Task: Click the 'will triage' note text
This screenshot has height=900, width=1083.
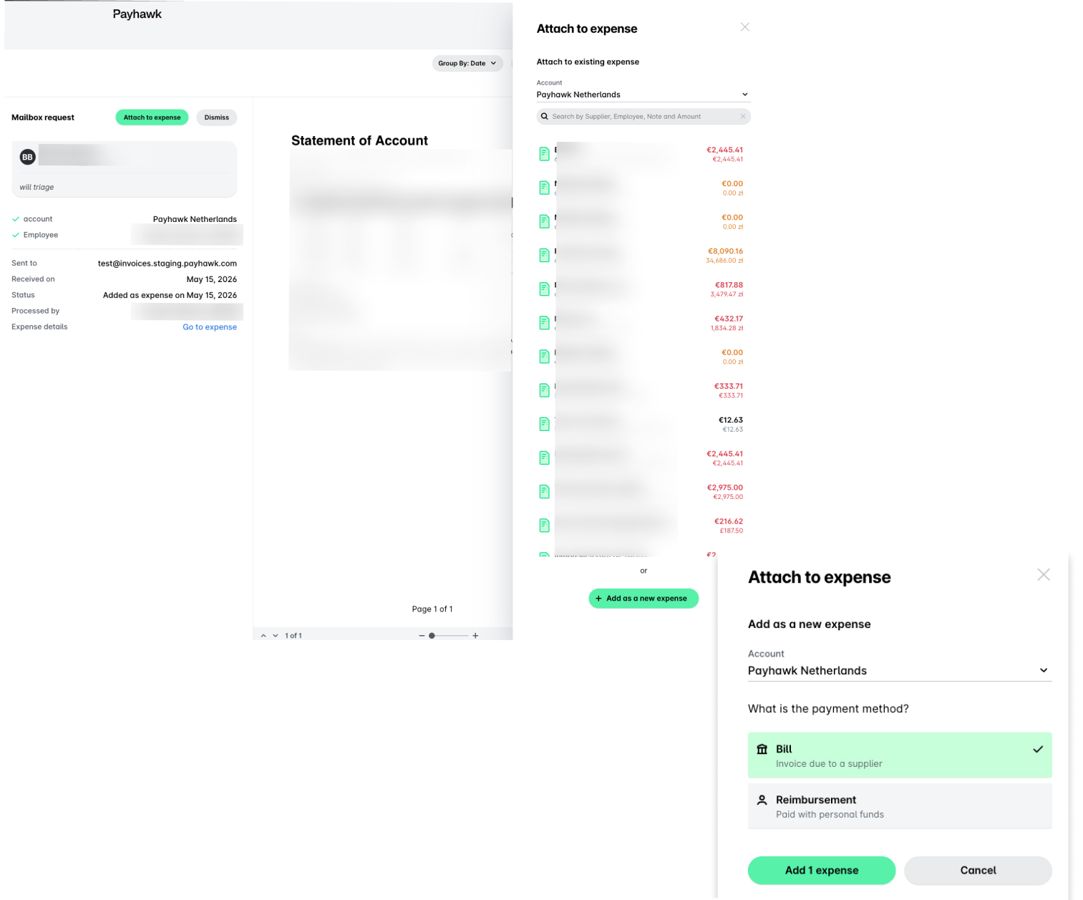Action: point(37,187)
